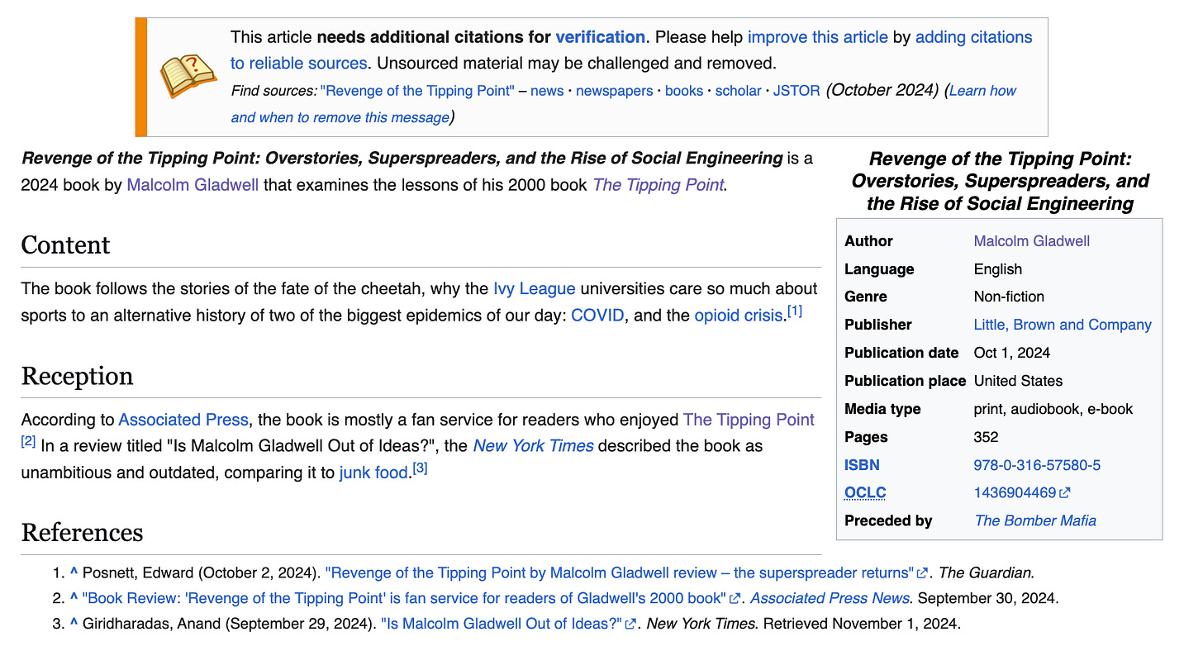1203x646 pixels.
Task: Search sources via the newspapers link
Action: tap(614, 91)
